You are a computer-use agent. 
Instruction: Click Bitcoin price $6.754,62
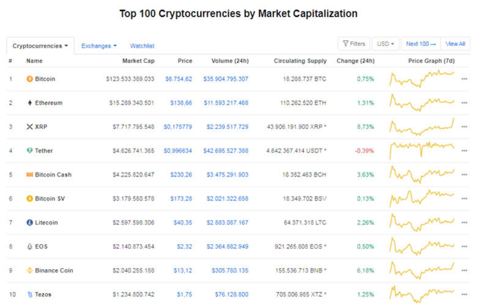pyautogui.click(x=179, y=79)
